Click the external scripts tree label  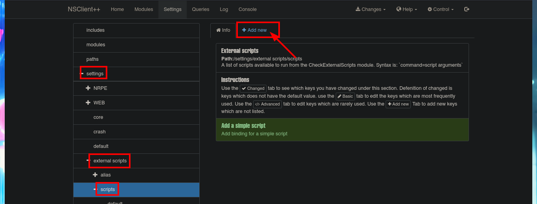[x=110, y=161]
